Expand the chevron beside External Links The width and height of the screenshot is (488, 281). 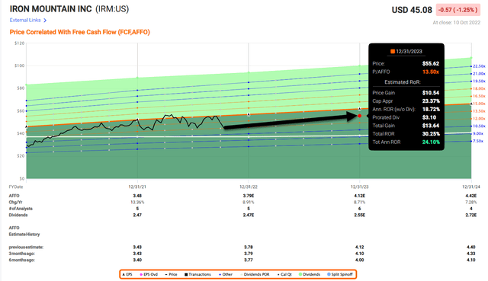point(45,21)
